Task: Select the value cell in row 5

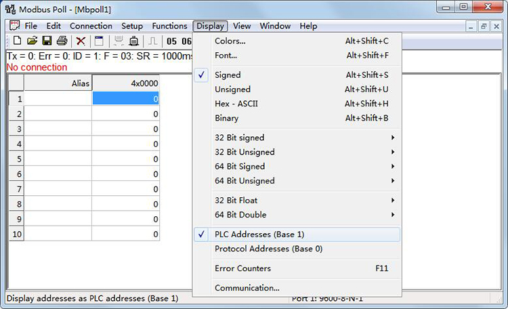Action: click(x=126, y=159)
